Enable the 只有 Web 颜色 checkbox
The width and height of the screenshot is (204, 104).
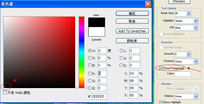5,93
